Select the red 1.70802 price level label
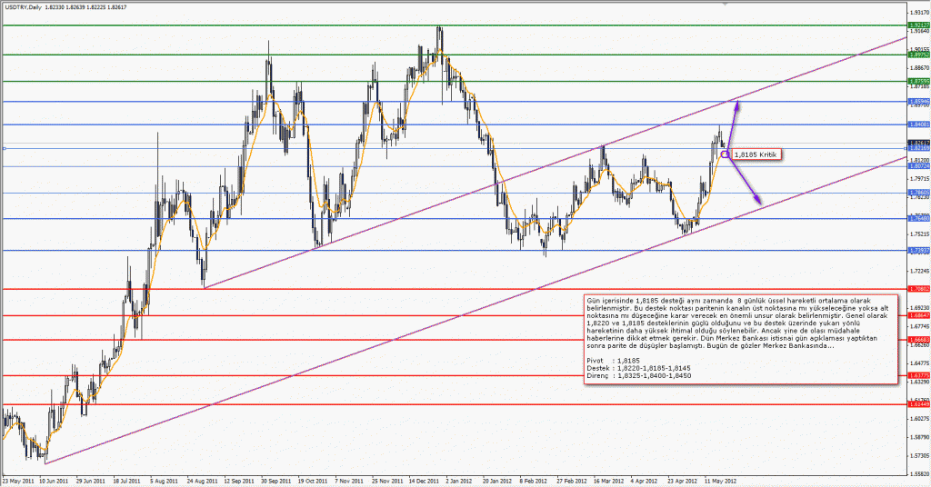Screen dimensions: 931x487 pyautogui.click(x=918, y=289)
